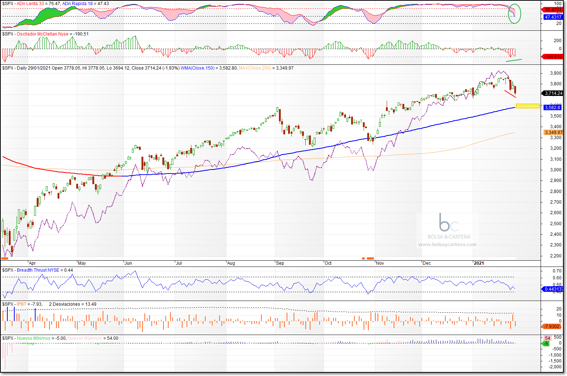Click the Sep label on time axis
The height and width of the screenshot is (376, 567).
click(280, 263)
